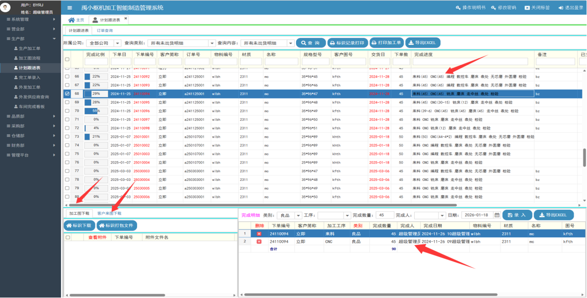Tick the checkbox for row 69

click(67, 102)
